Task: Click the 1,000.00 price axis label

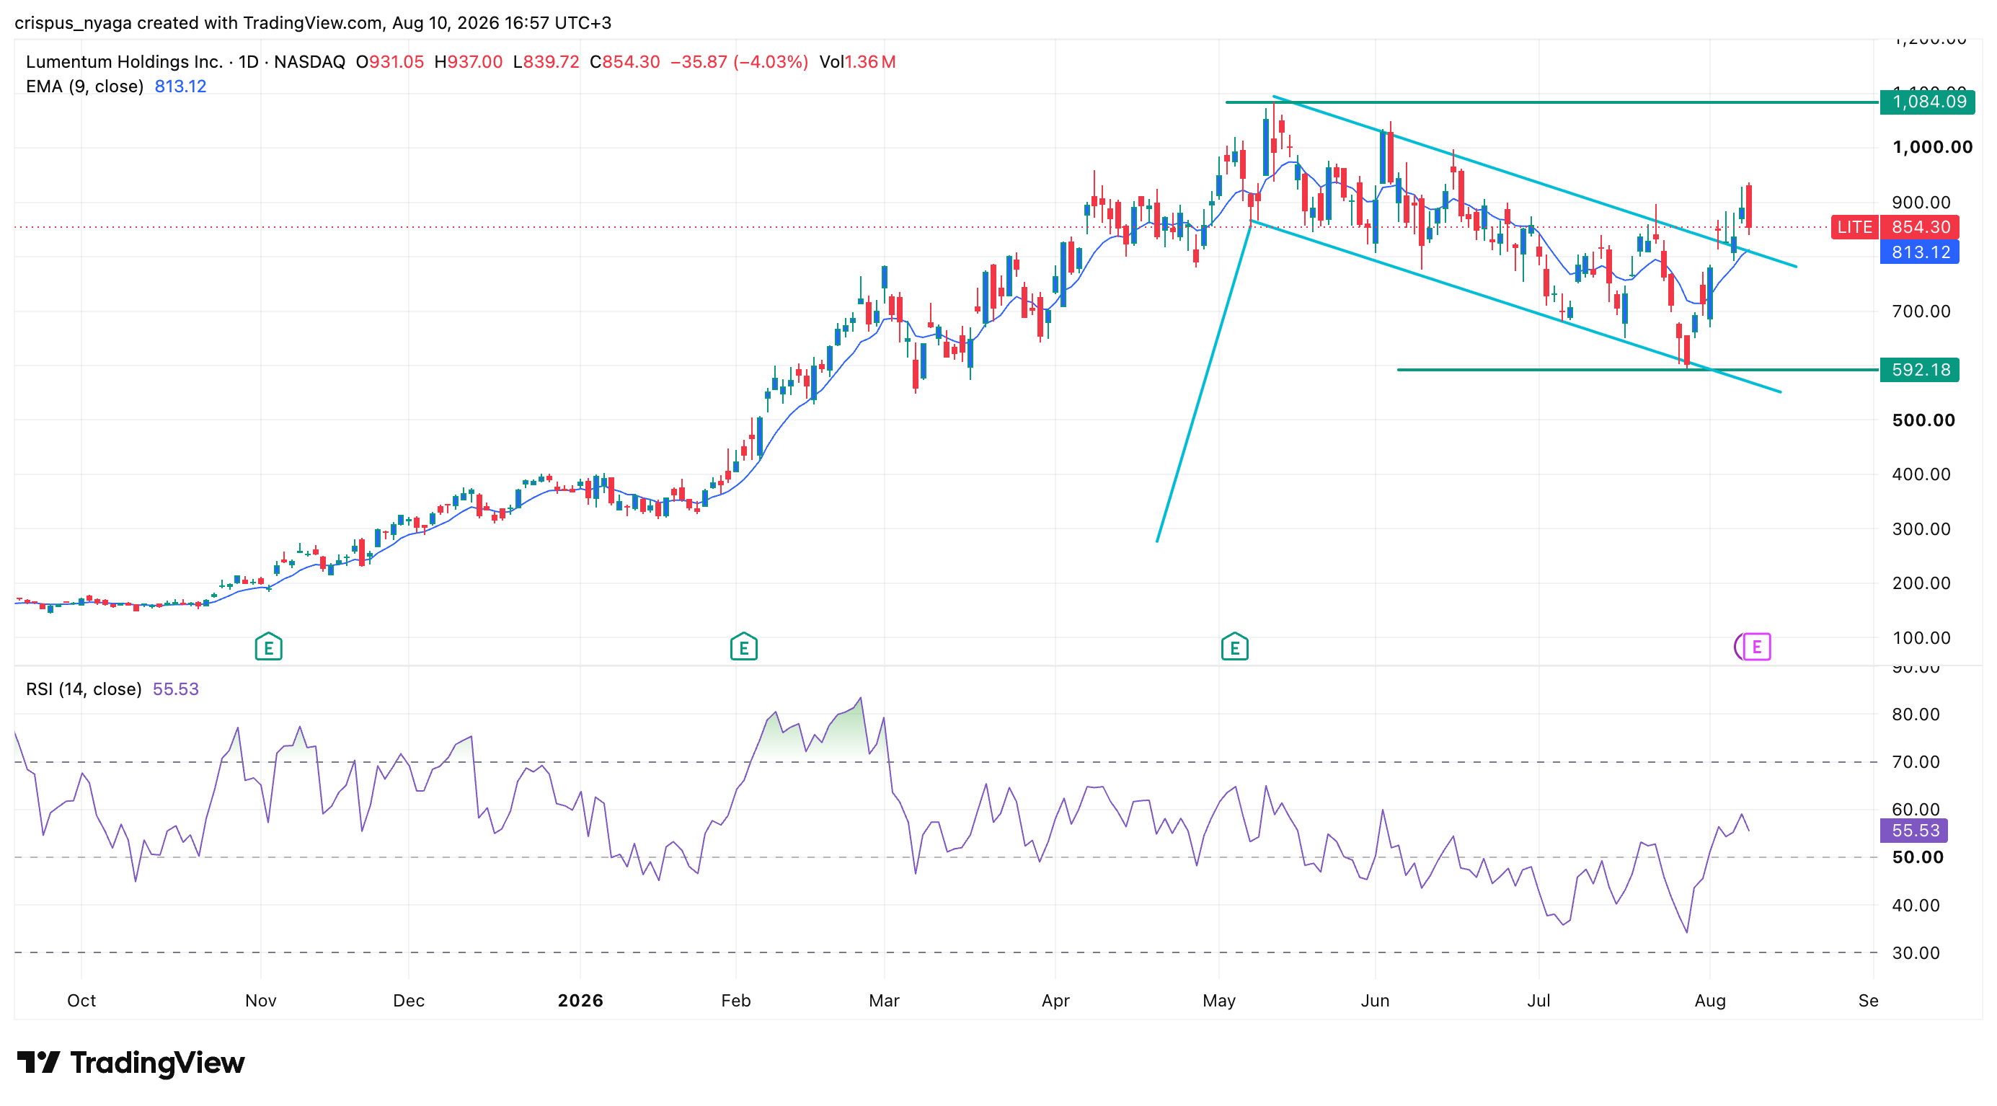Action: [x=1932, y=147]
